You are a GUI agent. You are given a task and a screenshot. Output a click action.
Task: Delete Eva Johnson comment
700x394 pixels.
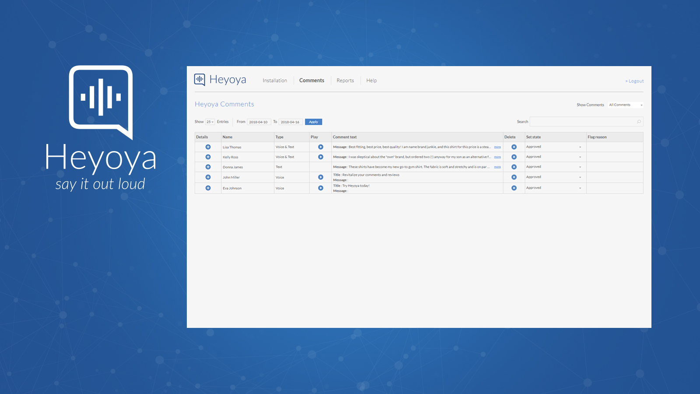[x=514, y=188]
